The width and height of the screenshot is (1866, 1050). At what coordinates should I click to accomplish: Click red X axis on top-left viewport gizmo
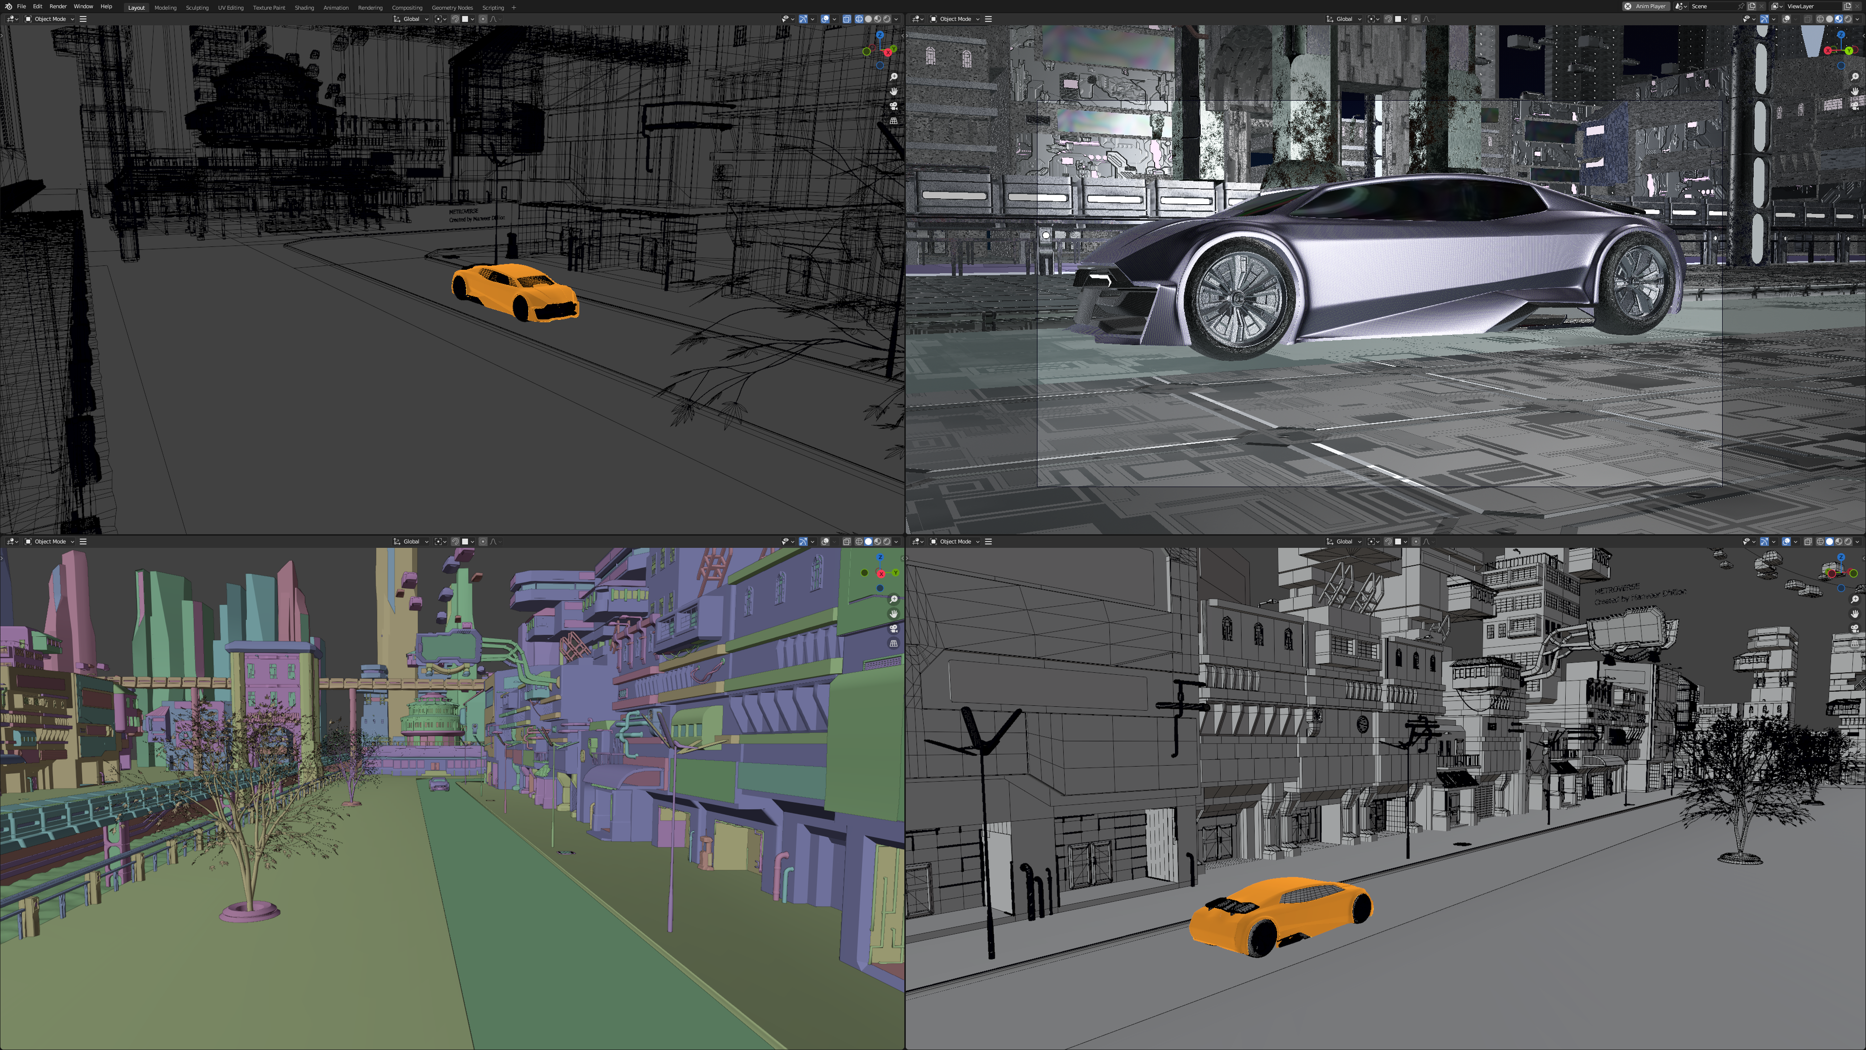(887, 52)
